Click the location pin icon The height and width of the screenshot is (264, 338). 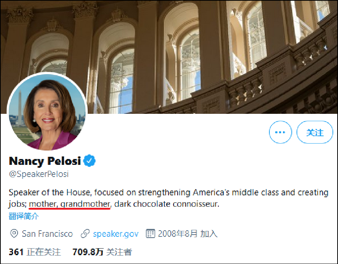click(x=14, y=234)
